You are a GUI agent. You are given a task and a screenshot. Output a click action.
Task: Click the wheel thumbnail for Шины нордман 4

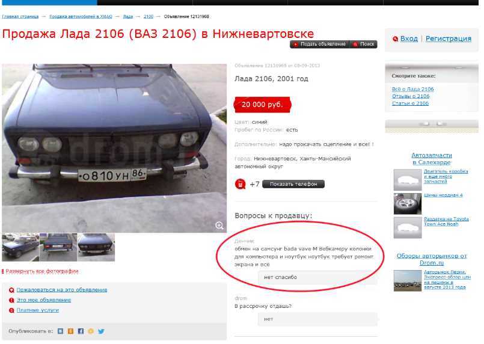tap(408, 204)
